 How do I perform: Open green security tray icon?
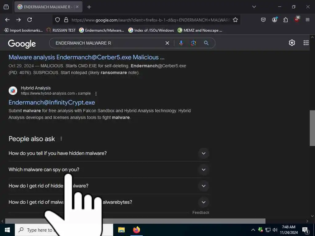[261, 230]
